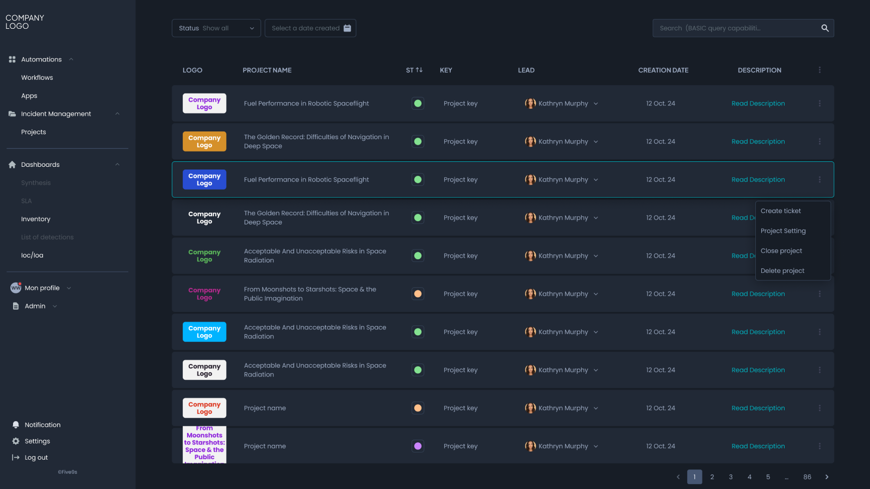Screen dimensions: 870x489
Task: Expand Kathryn Murphy lead dropdown in first row
Action: [596, 104]
